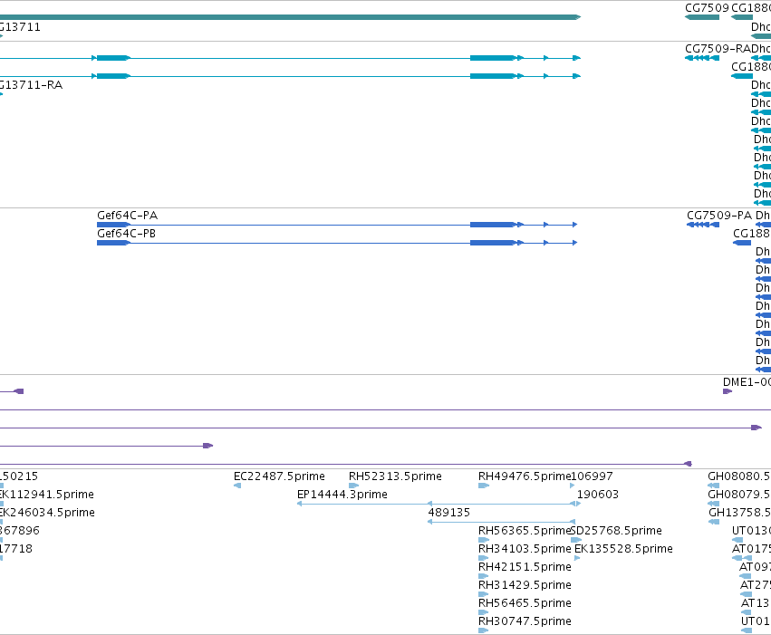The image size is (771, 635).
Task: Click the CG7509-PA blue arrow glyph
Action: [703, 225]
